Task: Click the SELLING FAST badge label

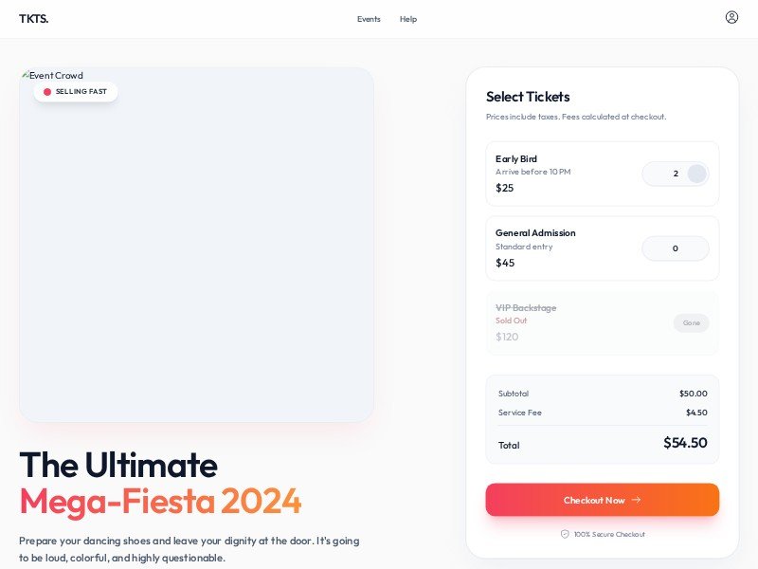Action: pyautogui.click(x=81, y=92)
